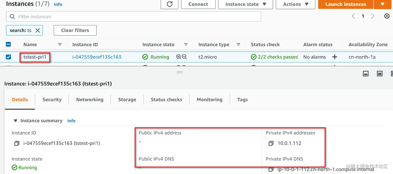Image resolution: width=393 pixels, height=174 pixels.
Task: Open Info link beside Instance summary
Action: pos(71,121)
